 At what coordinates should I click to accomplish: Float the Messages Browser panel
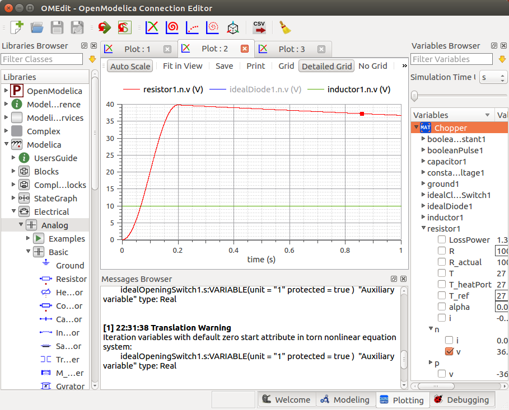click(394, 279)
